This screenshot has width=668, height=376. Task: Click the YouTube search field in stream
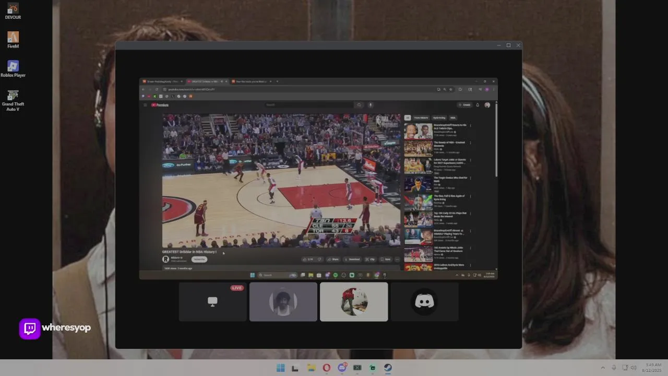click(309, 105)
